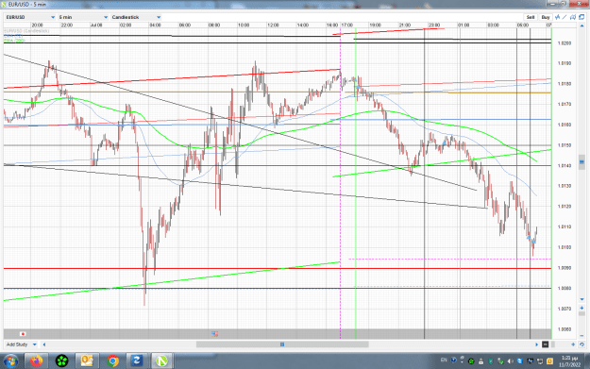Click the Sell button
Image resolution: width=590 pixels, height=369 pixels.
click(531, 17)
